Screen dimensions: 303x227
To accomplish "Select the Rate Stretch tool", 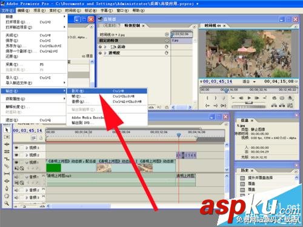I will point(7,159).
